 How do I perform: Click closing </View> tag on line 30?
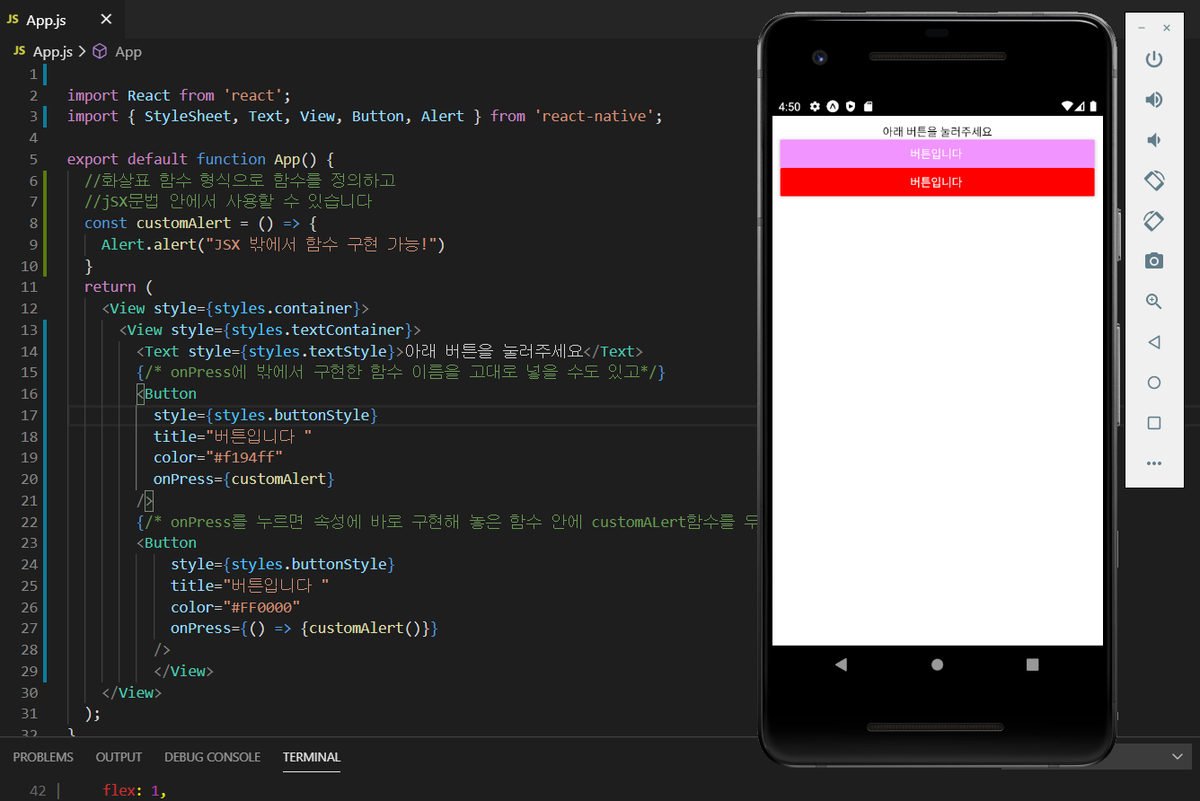(x=132, y=692)
